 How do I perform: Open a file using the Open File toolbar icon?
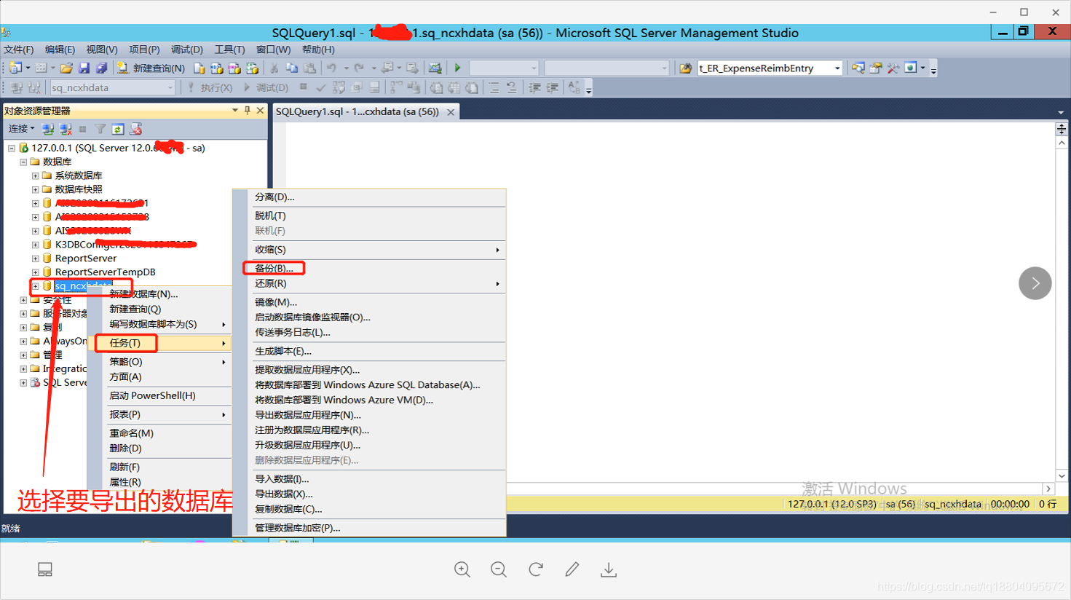tap(65, 67)
